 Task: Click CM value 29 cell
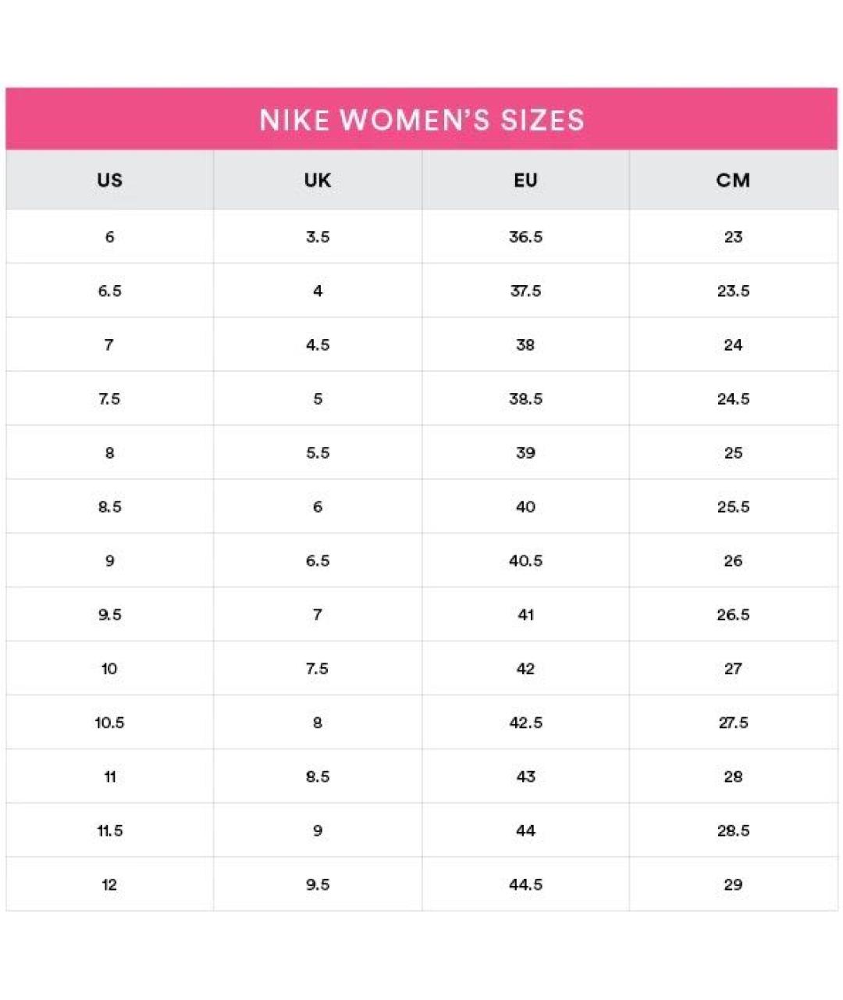[x=734, y=884]
